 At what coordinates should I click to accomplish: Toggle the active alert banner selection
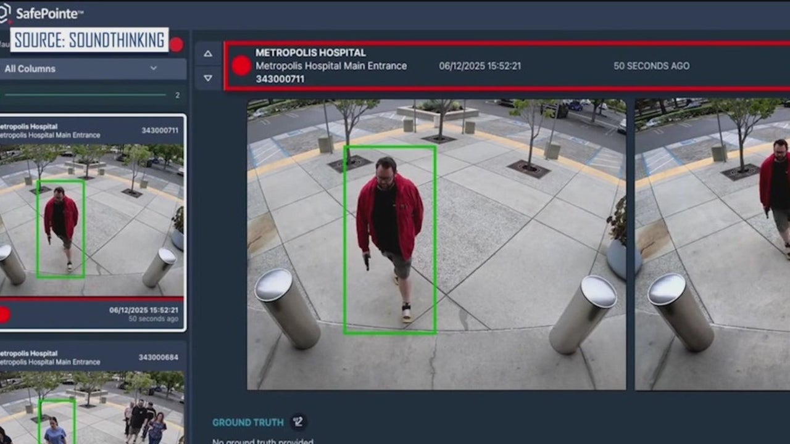494,66
